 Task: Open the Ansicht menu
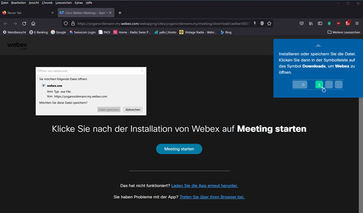click(34, 3)
